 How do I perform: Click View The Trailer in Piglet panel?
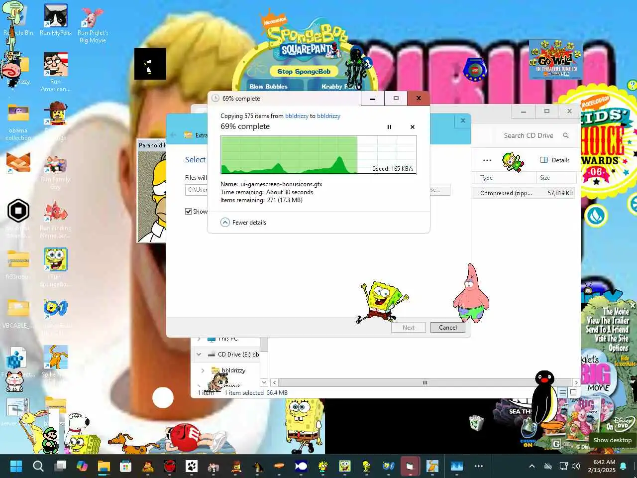[608, 321]
